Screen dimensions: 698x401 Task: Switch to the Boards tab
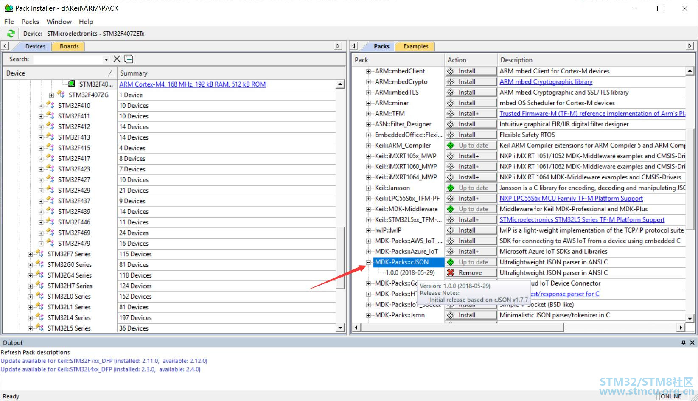click(69, 46)
